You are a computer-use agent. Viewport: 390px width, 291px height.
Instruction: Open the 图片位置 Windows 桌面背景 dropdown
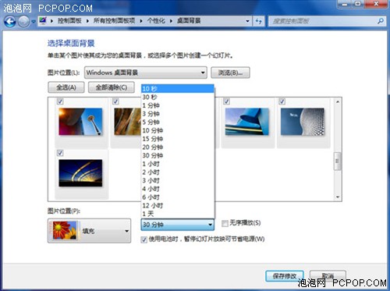[146, 73]
